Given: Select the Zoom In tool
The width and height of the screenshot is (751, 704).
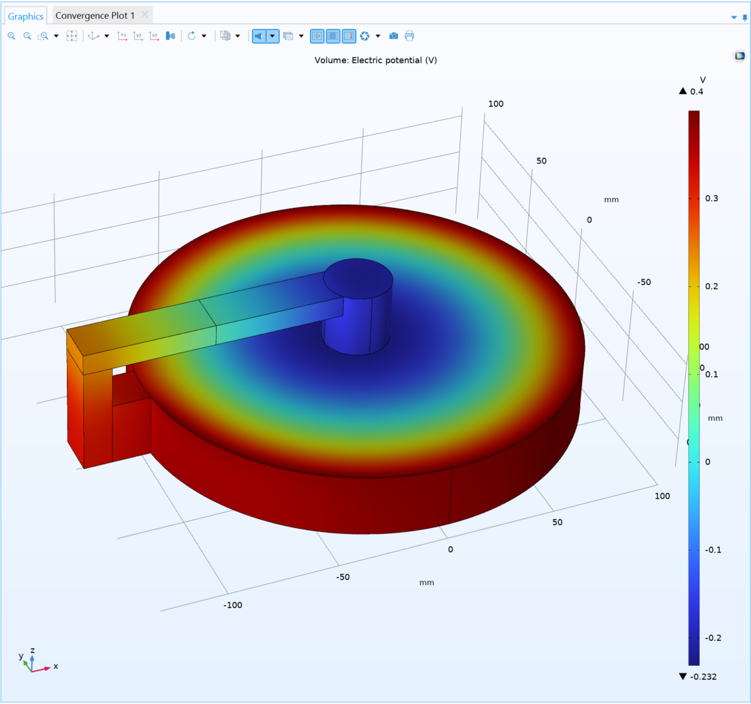Looking at the screenshot, I should tap(11, 36).
